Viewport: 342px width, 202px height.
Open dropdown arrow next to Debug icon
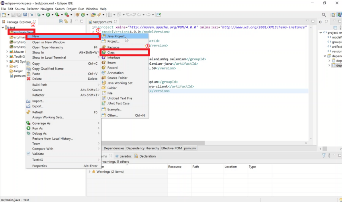[43, 15]
